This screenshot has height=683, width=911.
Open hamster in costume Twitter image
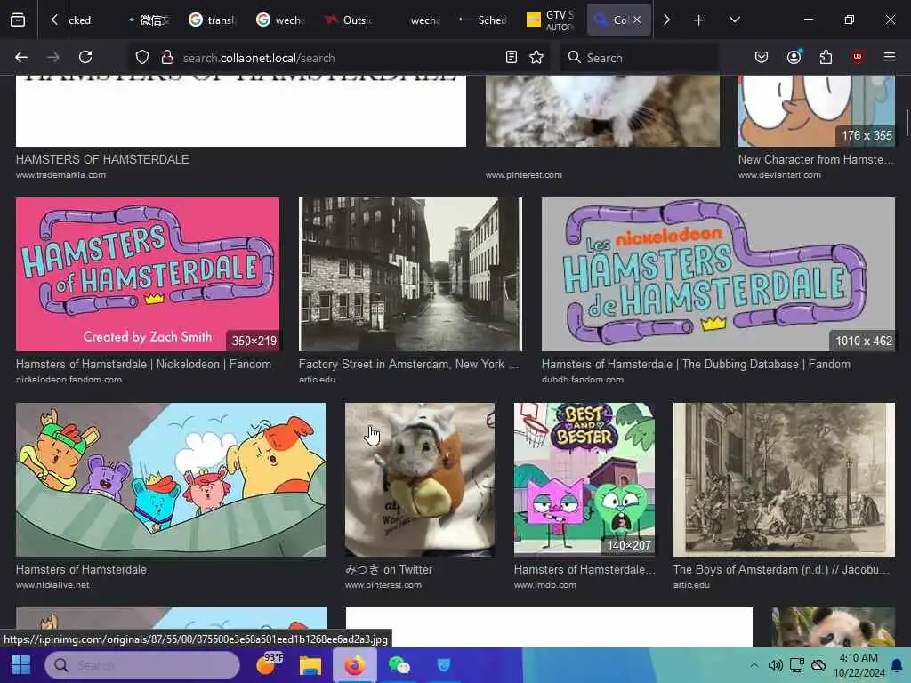420,479
